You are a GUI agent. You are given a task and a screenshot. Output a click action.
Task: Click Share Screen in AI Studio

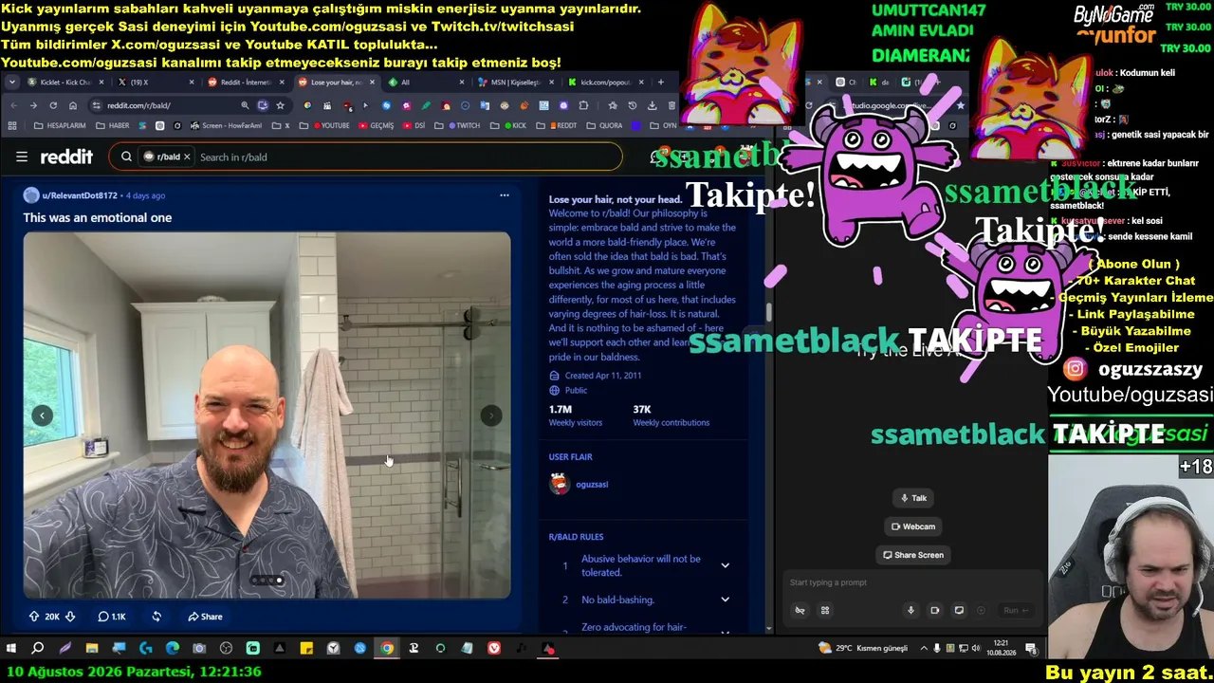point(913,555)
